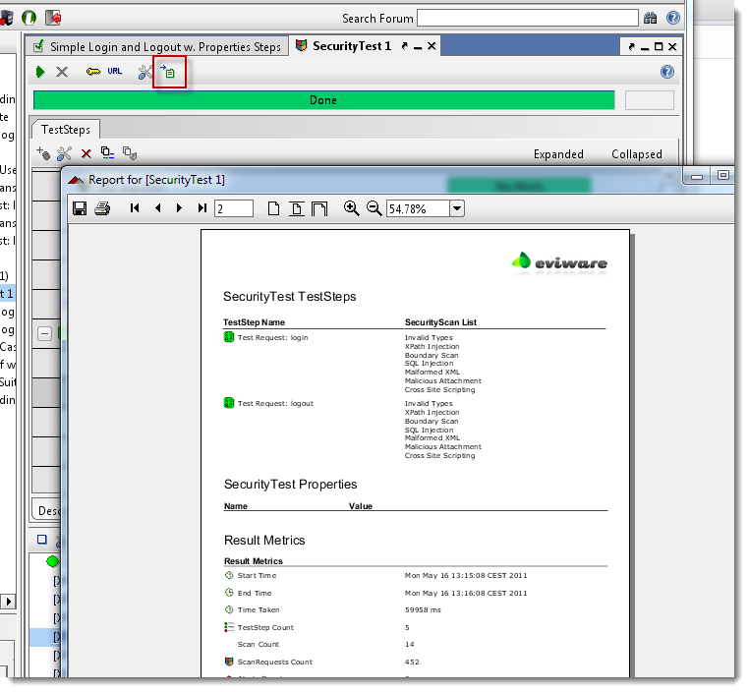
Task: Click green circular icon in main toolbar
Action: pyautogui.click(x=29, y=18)
